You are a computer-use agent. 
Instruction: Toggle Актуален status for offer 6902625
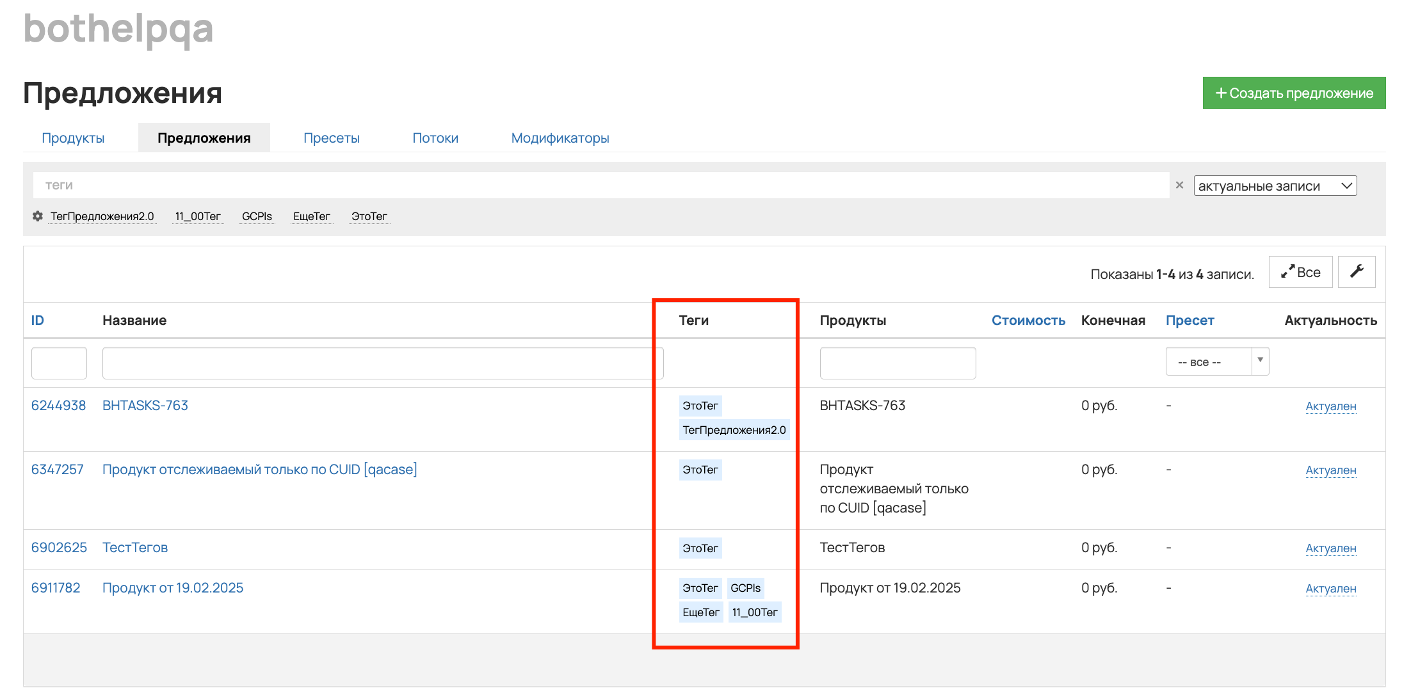point(1330,548)
